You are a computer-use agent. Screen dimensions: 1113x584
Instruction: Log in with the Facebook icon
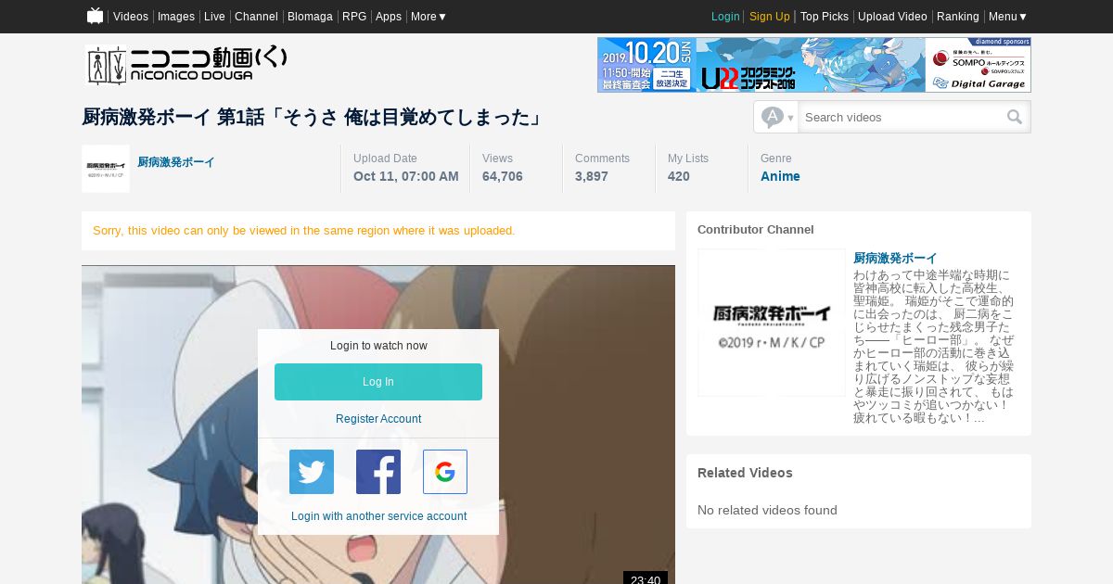pyautogui.click(x=378, y=472)
